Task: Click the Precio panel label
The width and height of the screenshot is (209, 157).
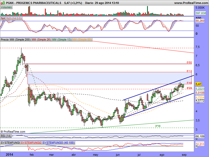Action: coord(5,40)
